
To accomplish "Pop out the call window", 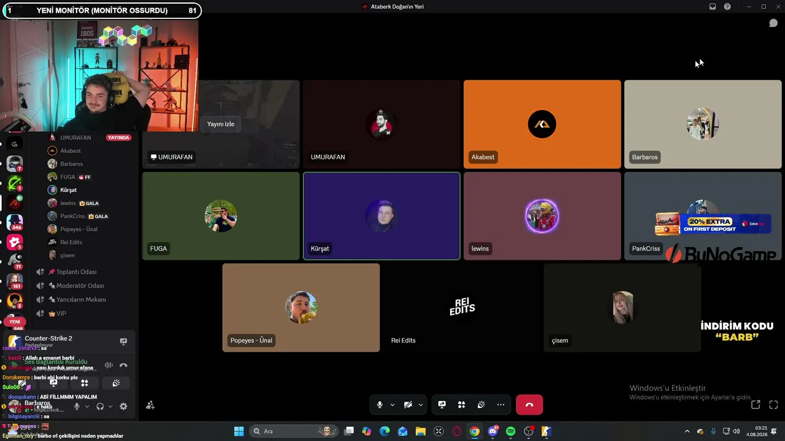I will [756, 405].
